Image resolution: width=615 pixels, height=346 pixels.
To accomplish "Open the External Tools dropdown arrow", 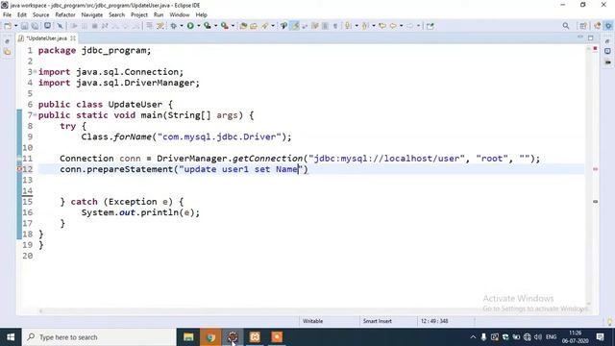I will tap(233, 26).
